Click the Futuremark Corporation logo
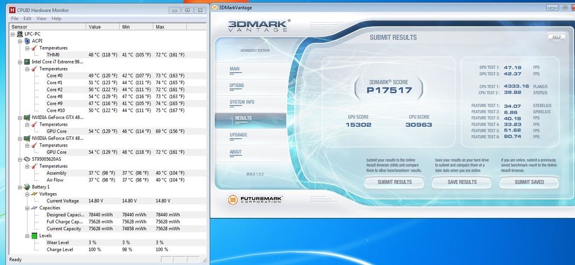575x265 pixels. (255, 200)
